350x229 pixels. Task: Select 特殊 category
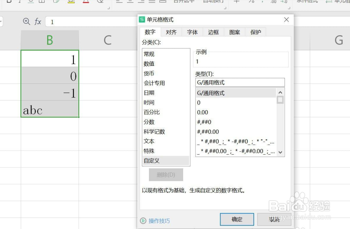(166, 151)
